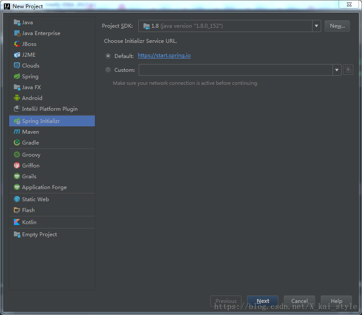Click the Project SDK 1.8 combo box
The image size is (362, 315).
pyautogui.click(x=229, y=26)
